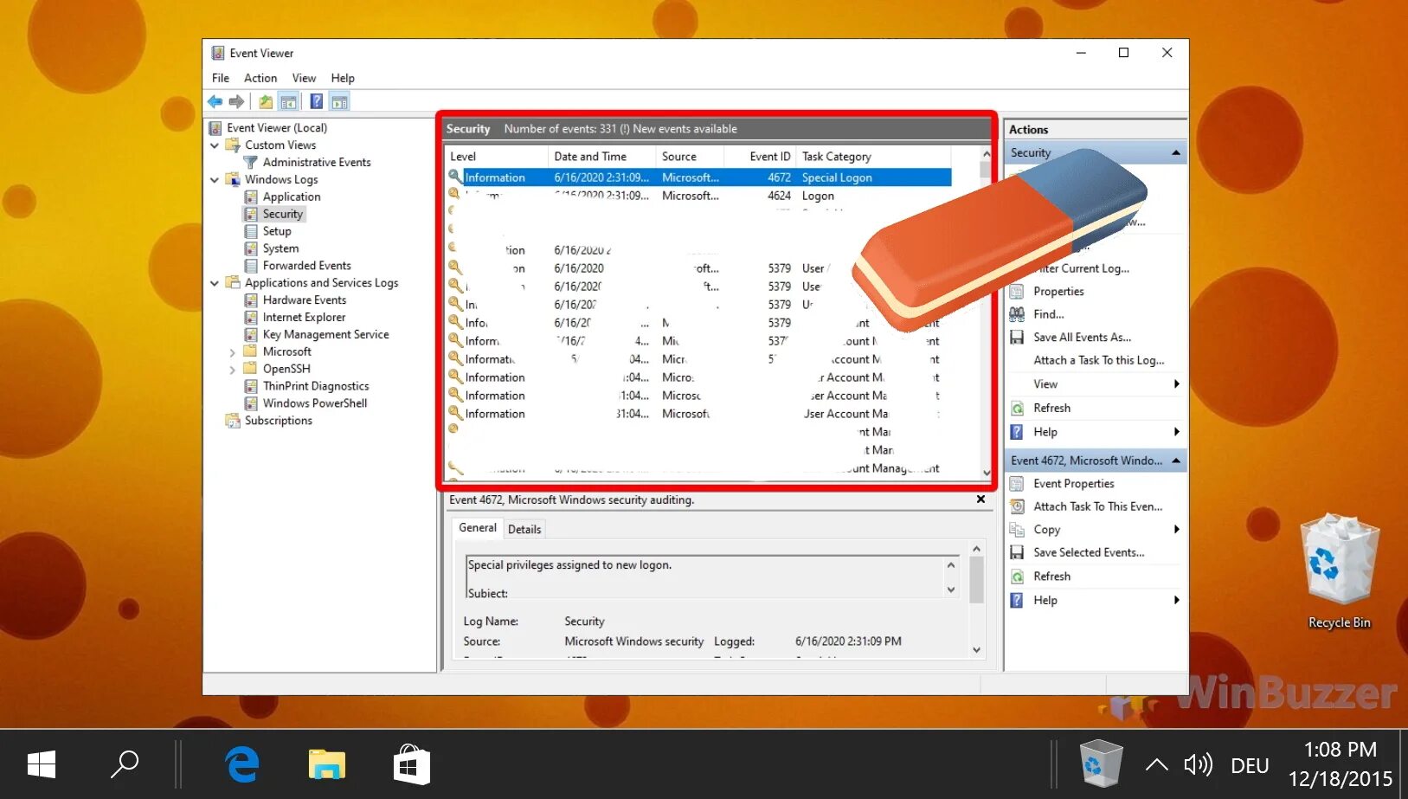The width and height of the screenshot is (1408, 799).
Task: Select Hardware Events log
Action: coord(305,300)
